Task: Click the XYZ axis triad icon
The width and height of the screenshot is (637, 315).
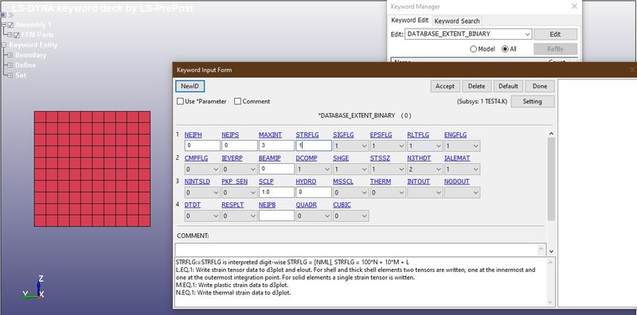Action: (34, 288)
